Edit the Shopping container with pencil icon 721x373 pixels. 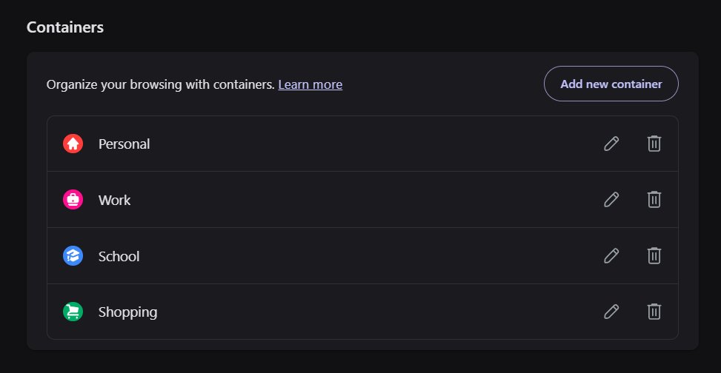click(611, 312)
